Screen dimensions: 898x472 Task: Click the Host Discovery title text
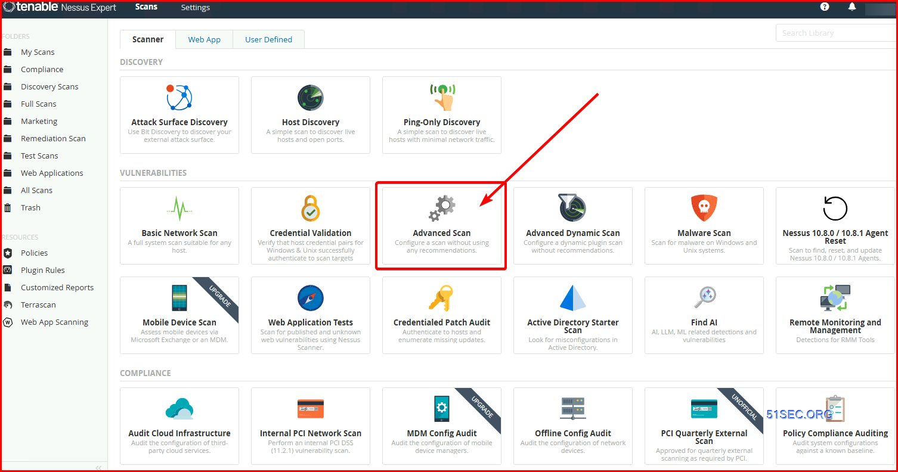(311, 122)
